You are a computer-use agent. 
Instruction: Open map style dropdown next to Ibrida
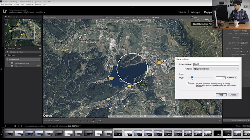[60, 121]
